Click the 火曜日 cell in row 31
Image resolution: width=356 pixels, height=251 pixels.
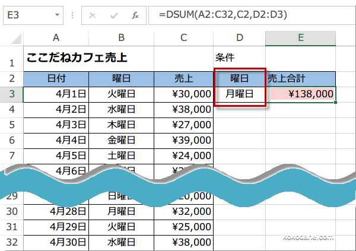[x=121, y=227]
